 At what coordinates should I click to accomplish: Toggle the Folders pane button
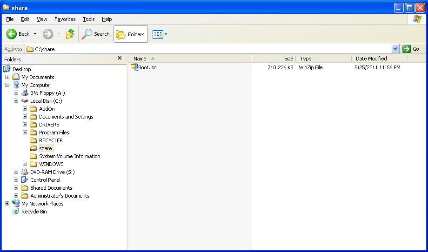131,34
